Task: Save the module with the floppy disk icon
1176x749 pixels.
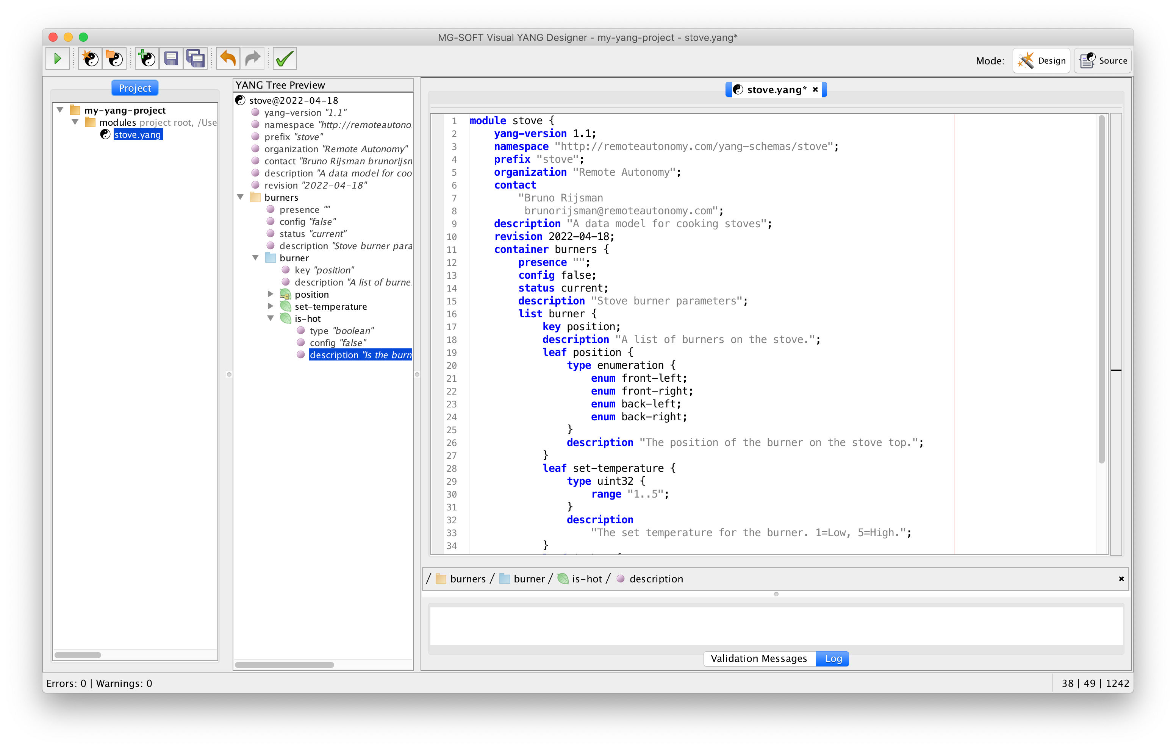Action: (x=171, y=58)
